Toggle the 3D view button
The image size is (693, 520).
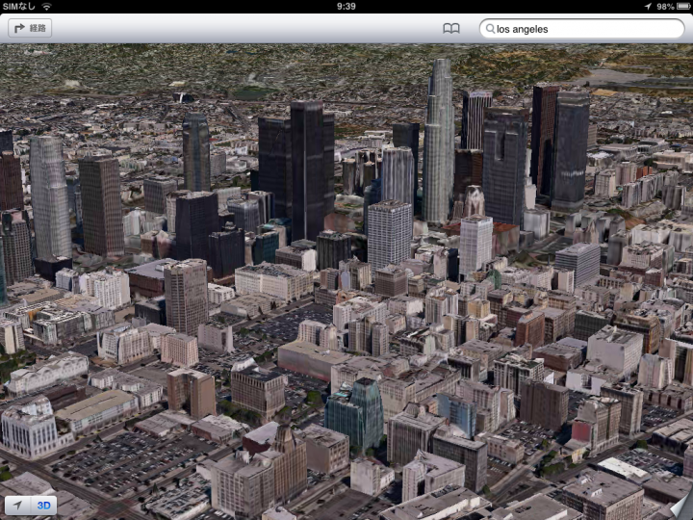click(43, 505)
